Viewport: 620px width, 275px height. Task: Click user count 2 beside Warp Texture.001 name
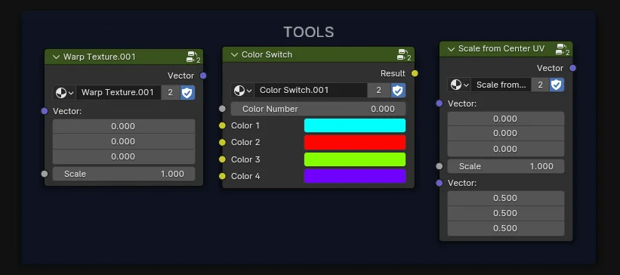click(x=171, y=93)
